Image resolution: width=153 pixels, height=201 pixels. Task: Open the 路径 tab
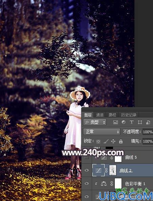112,115
